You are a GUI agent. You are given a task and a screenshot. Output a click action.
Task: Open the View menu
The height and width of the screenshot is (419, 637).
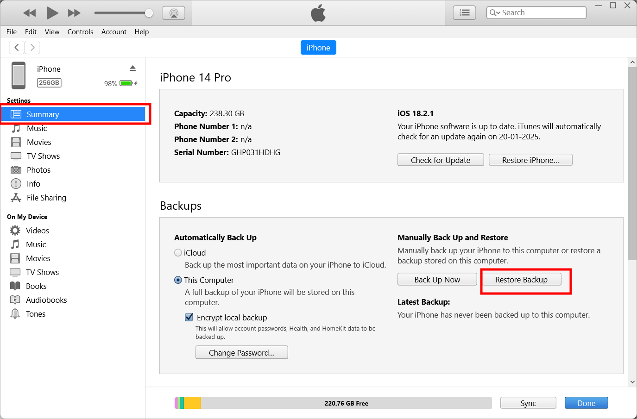tap(52, 32)
